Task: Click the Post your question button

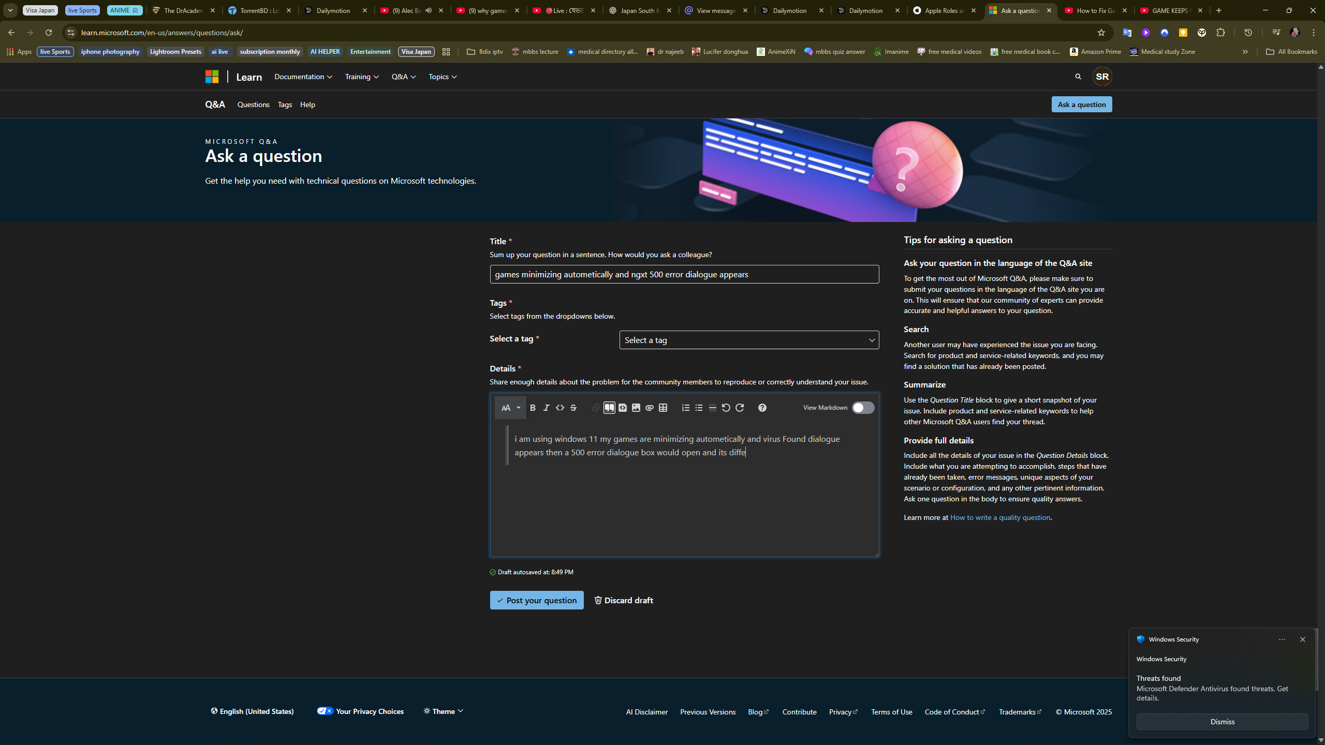Action: pyautogui.click(x=537, y=600)
